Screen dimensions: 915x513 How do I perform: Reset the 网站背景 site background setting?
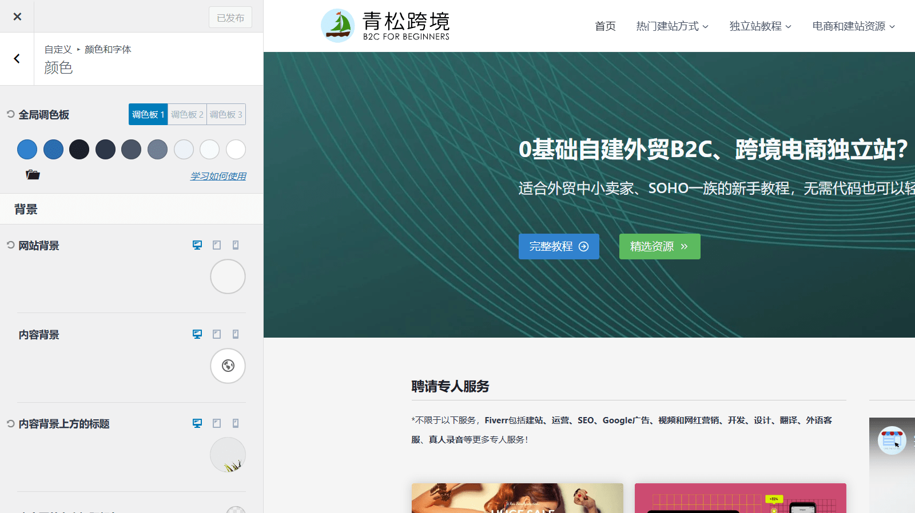[x=10, y=245]
